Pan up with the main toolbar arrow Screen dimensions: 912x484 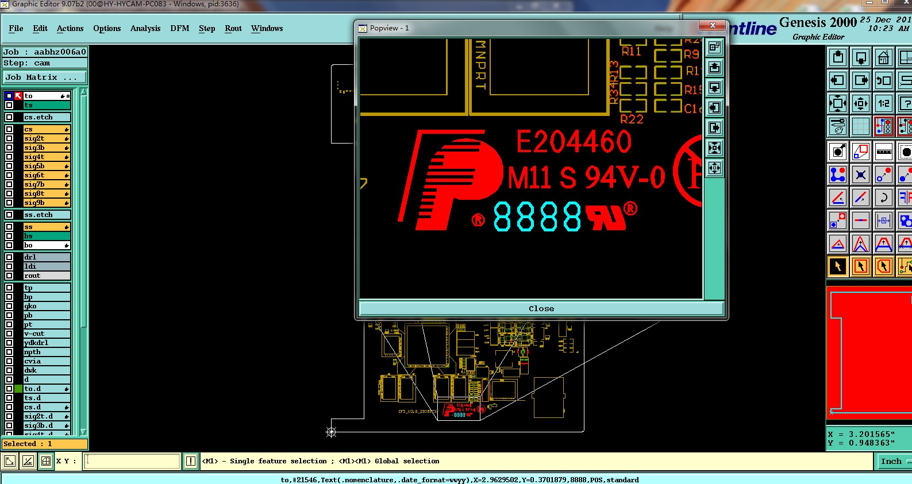[x=838, y=57]
